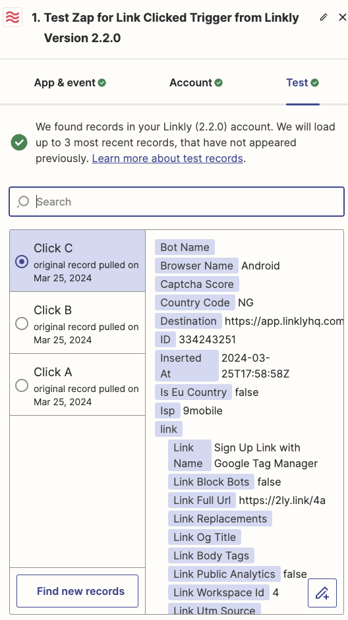The width and height of the screenshot is (348, 620).
Task: Click the Link Full Url field label
Action: (x=202, y=500)
